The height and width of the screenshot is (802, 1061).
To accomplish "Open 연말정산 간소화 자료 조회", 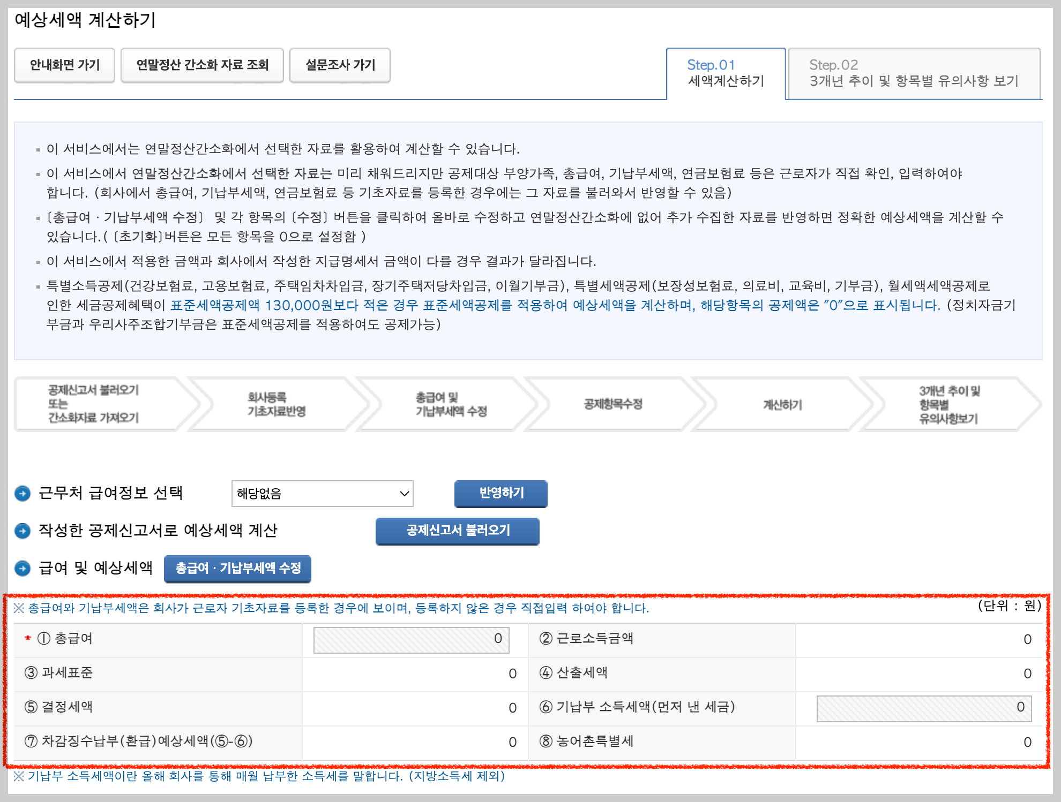I will pos(202,65).
